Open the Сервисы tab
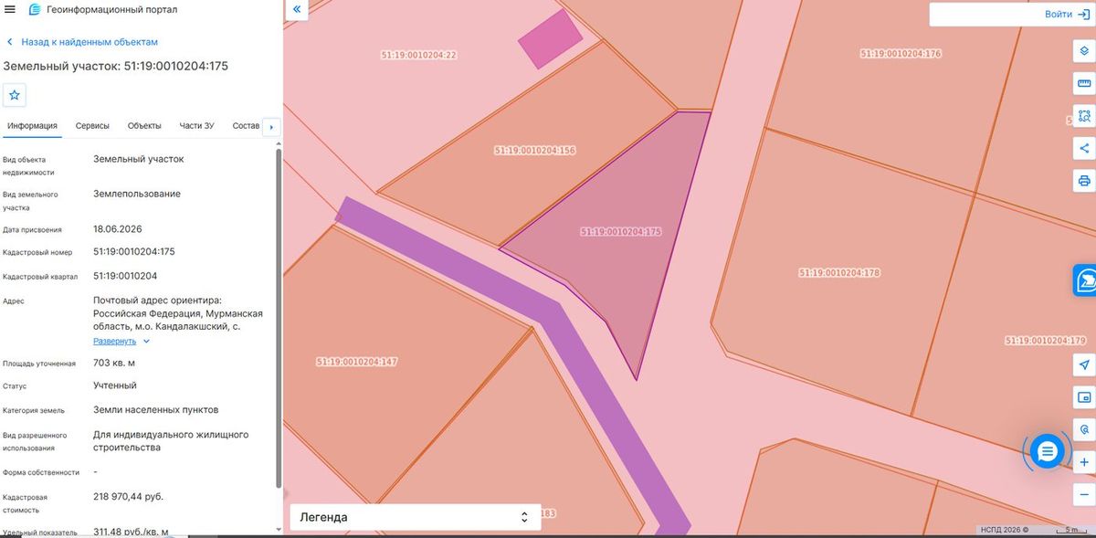The image size is (1096, 538). coord(92,126)
